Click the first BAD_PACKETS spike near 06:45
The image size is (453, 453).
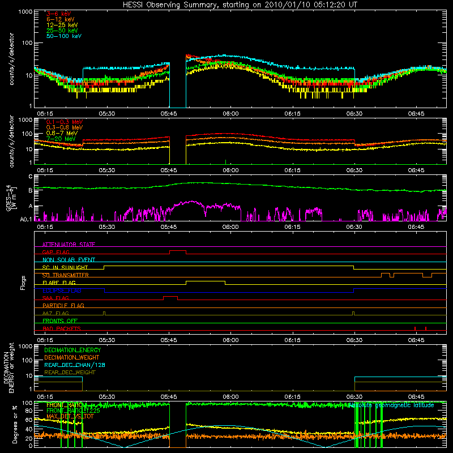(415, 328)
